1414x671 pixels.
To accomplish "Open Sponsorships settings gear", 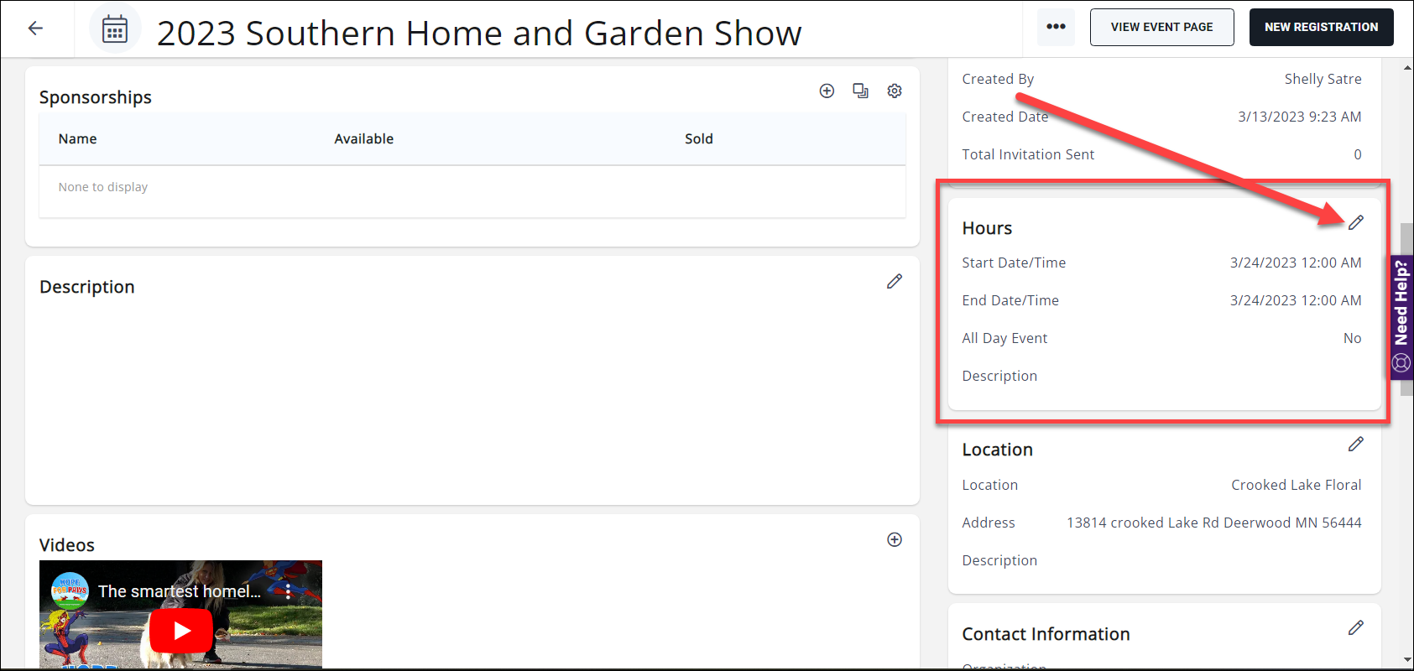I will 895,91.
